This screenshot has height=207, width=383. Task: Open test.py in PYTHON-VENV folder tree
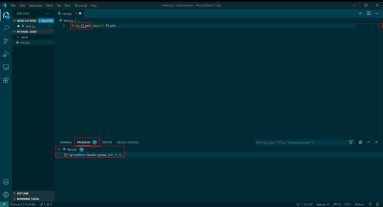(x=25, y=43)
